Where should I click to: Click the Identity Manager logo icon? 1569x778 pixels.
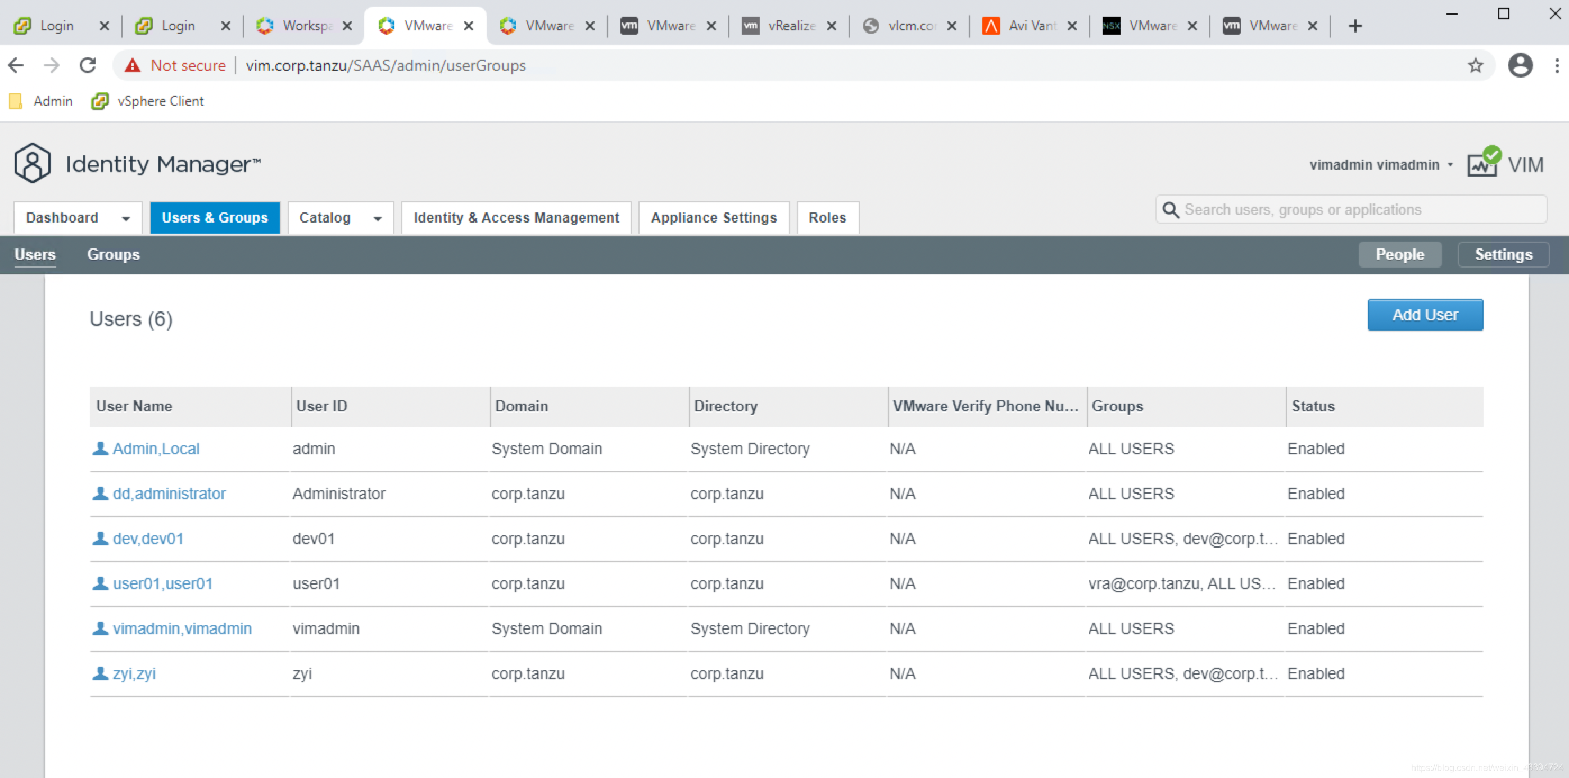click(x=31, y=163)
